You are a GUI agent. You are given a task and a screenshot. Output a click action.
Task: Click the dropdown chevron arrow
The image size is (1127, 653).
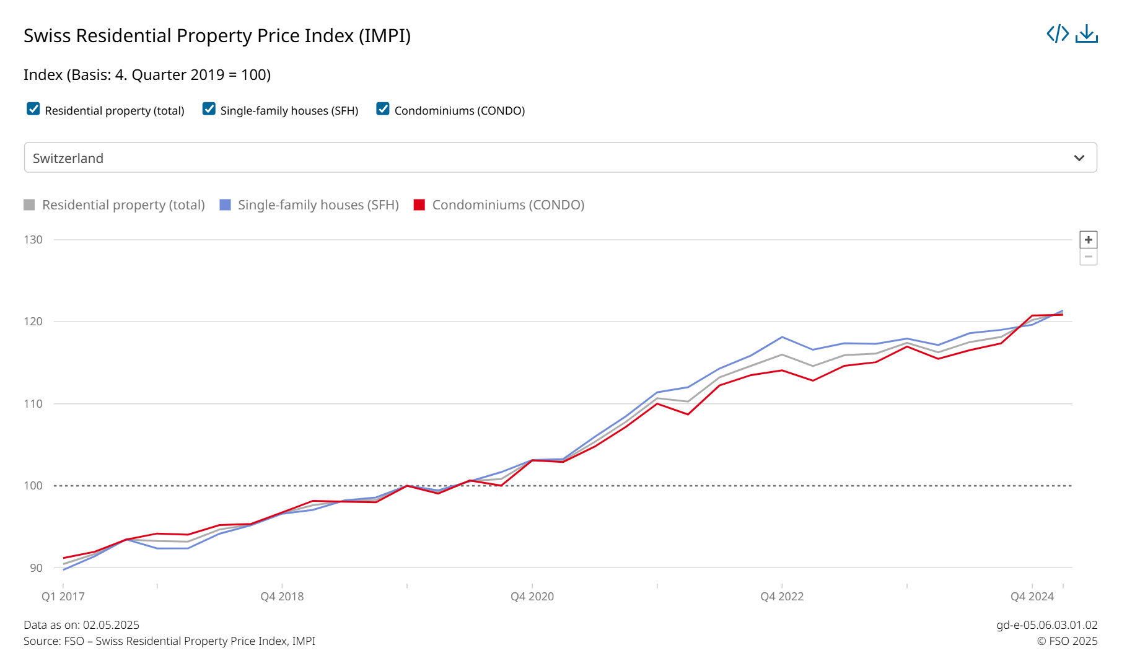point(1079,158)
